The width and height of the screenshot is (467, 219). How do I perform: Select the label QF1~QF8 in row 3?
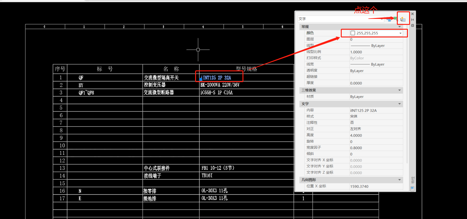click(x=86, y=93)
